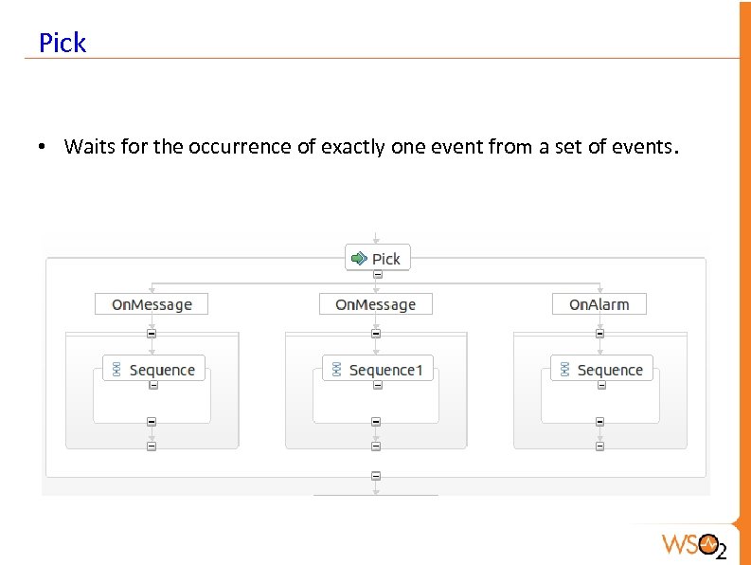Click the blue Pick slide title
This screenshot has width=751, height=565.
point(63,44)
